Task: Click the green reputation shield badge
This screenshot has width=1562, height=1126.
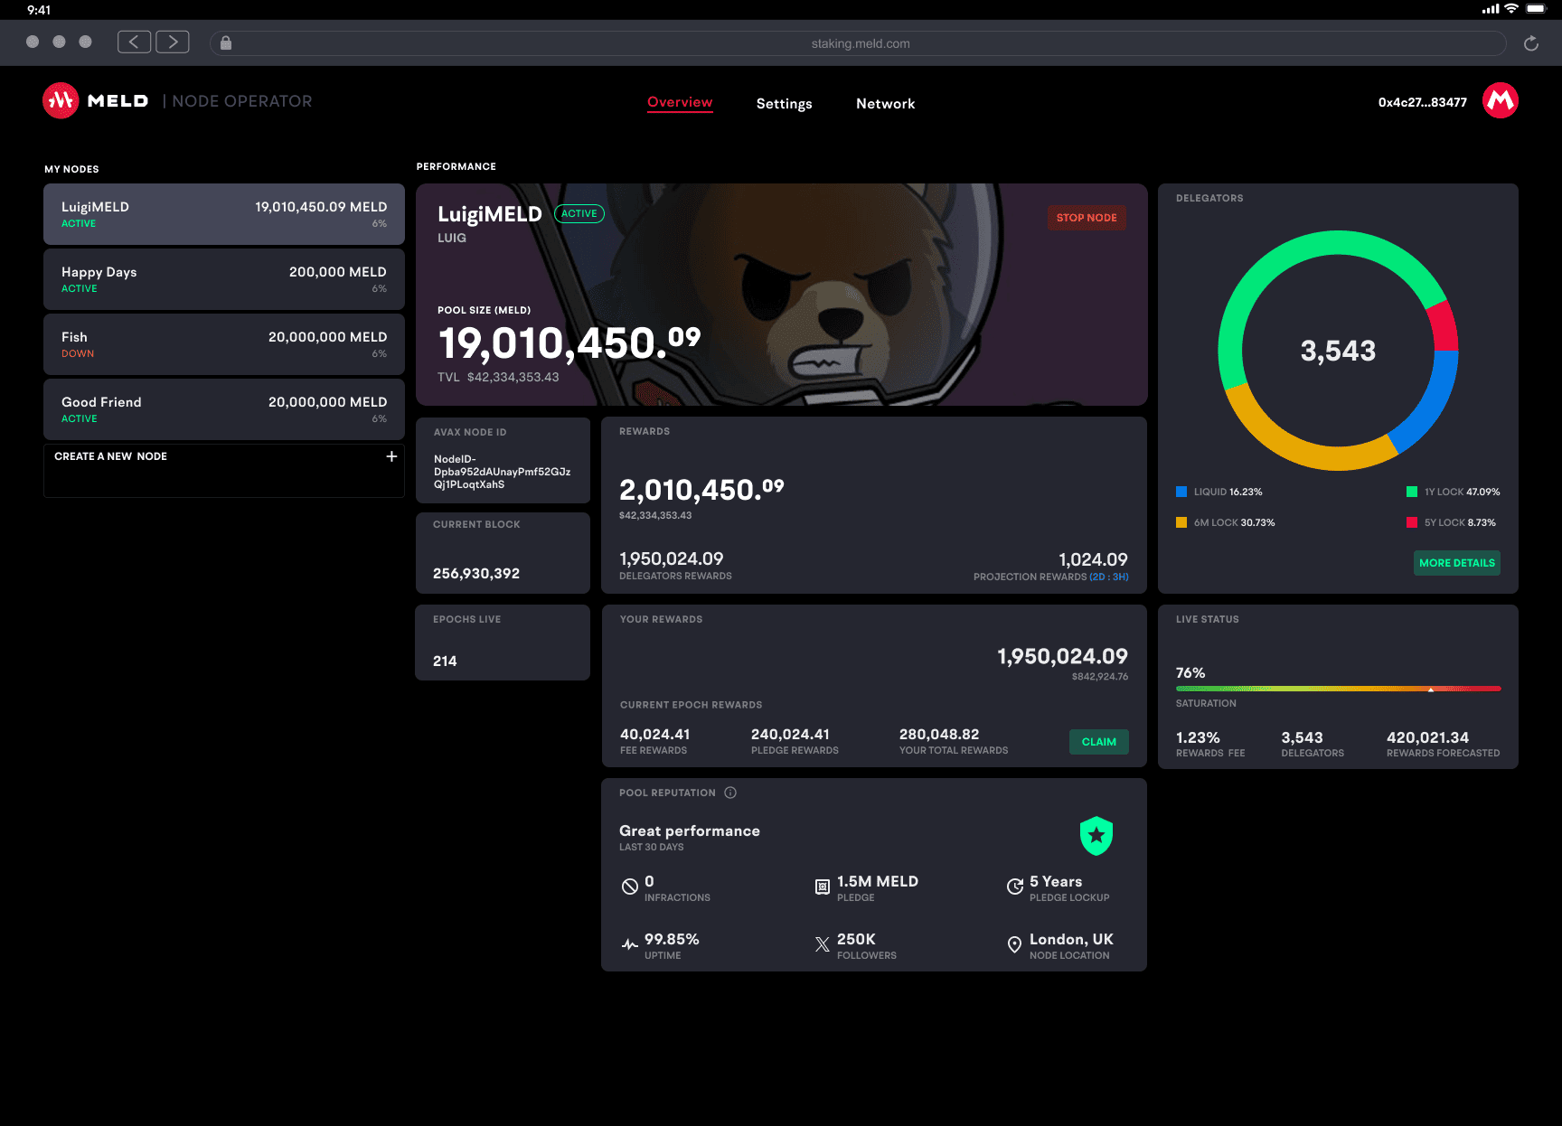Action: [1096, 835]
